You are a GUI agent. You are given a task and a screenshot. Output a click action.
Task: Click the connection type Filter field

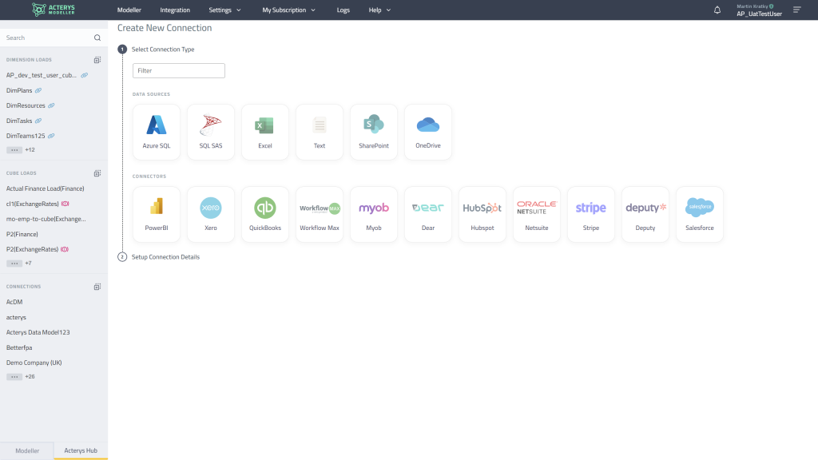(178, 70)
